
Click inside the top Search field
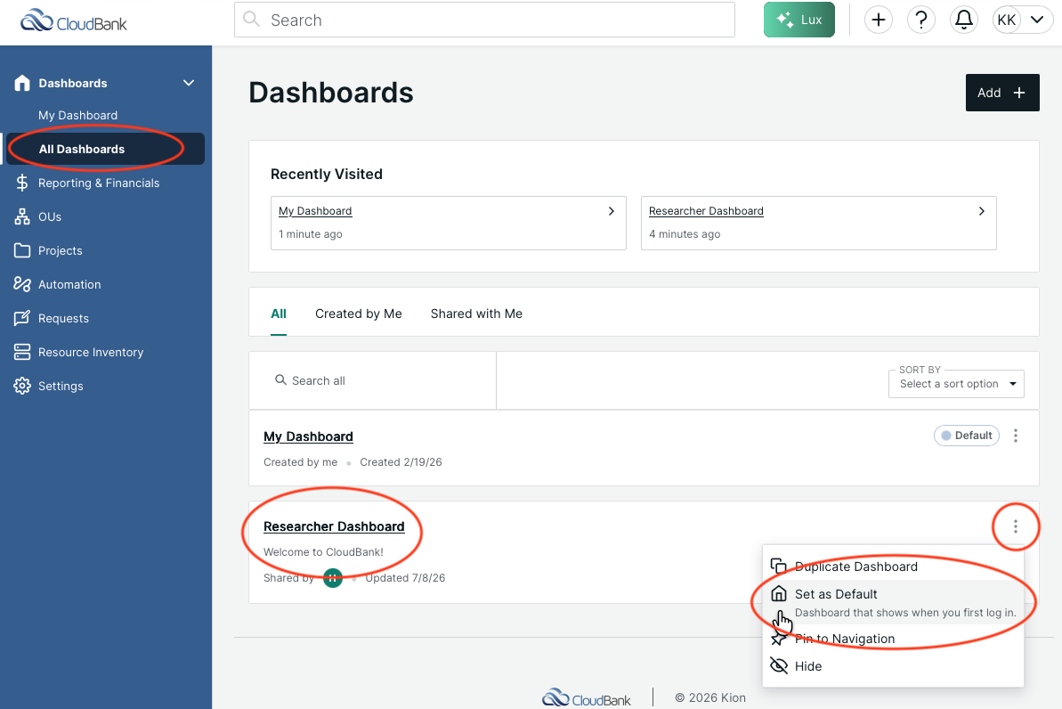pyautogui.click(x=484, y=20)
